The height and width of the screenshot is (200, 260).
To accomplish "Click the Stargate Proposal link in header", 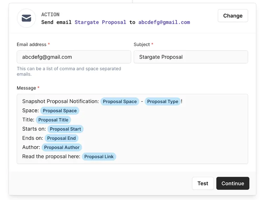I will click(x=100, y=22).
